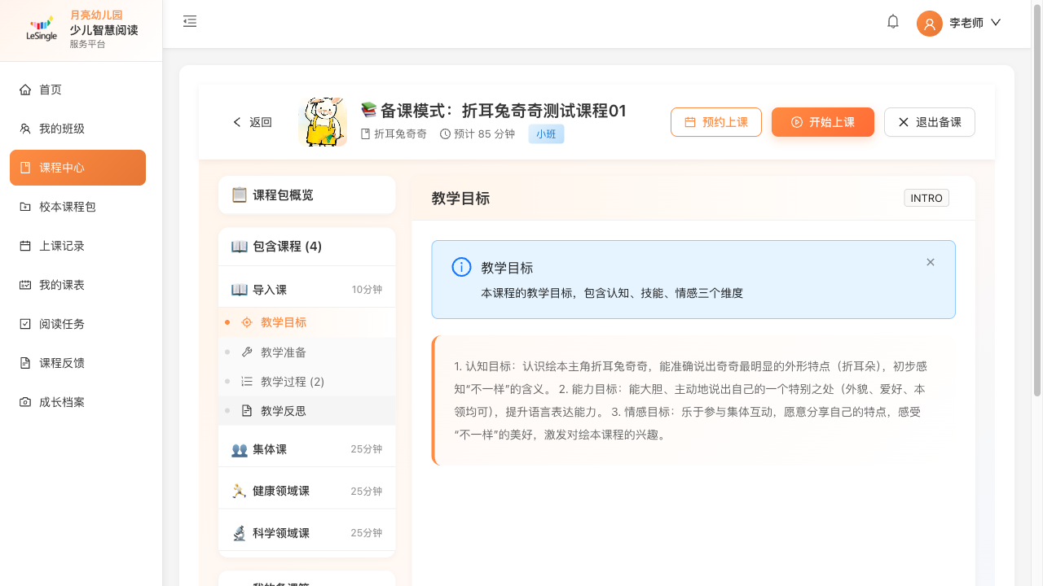Open 我的班级 in the sidebar

point(77,129)
